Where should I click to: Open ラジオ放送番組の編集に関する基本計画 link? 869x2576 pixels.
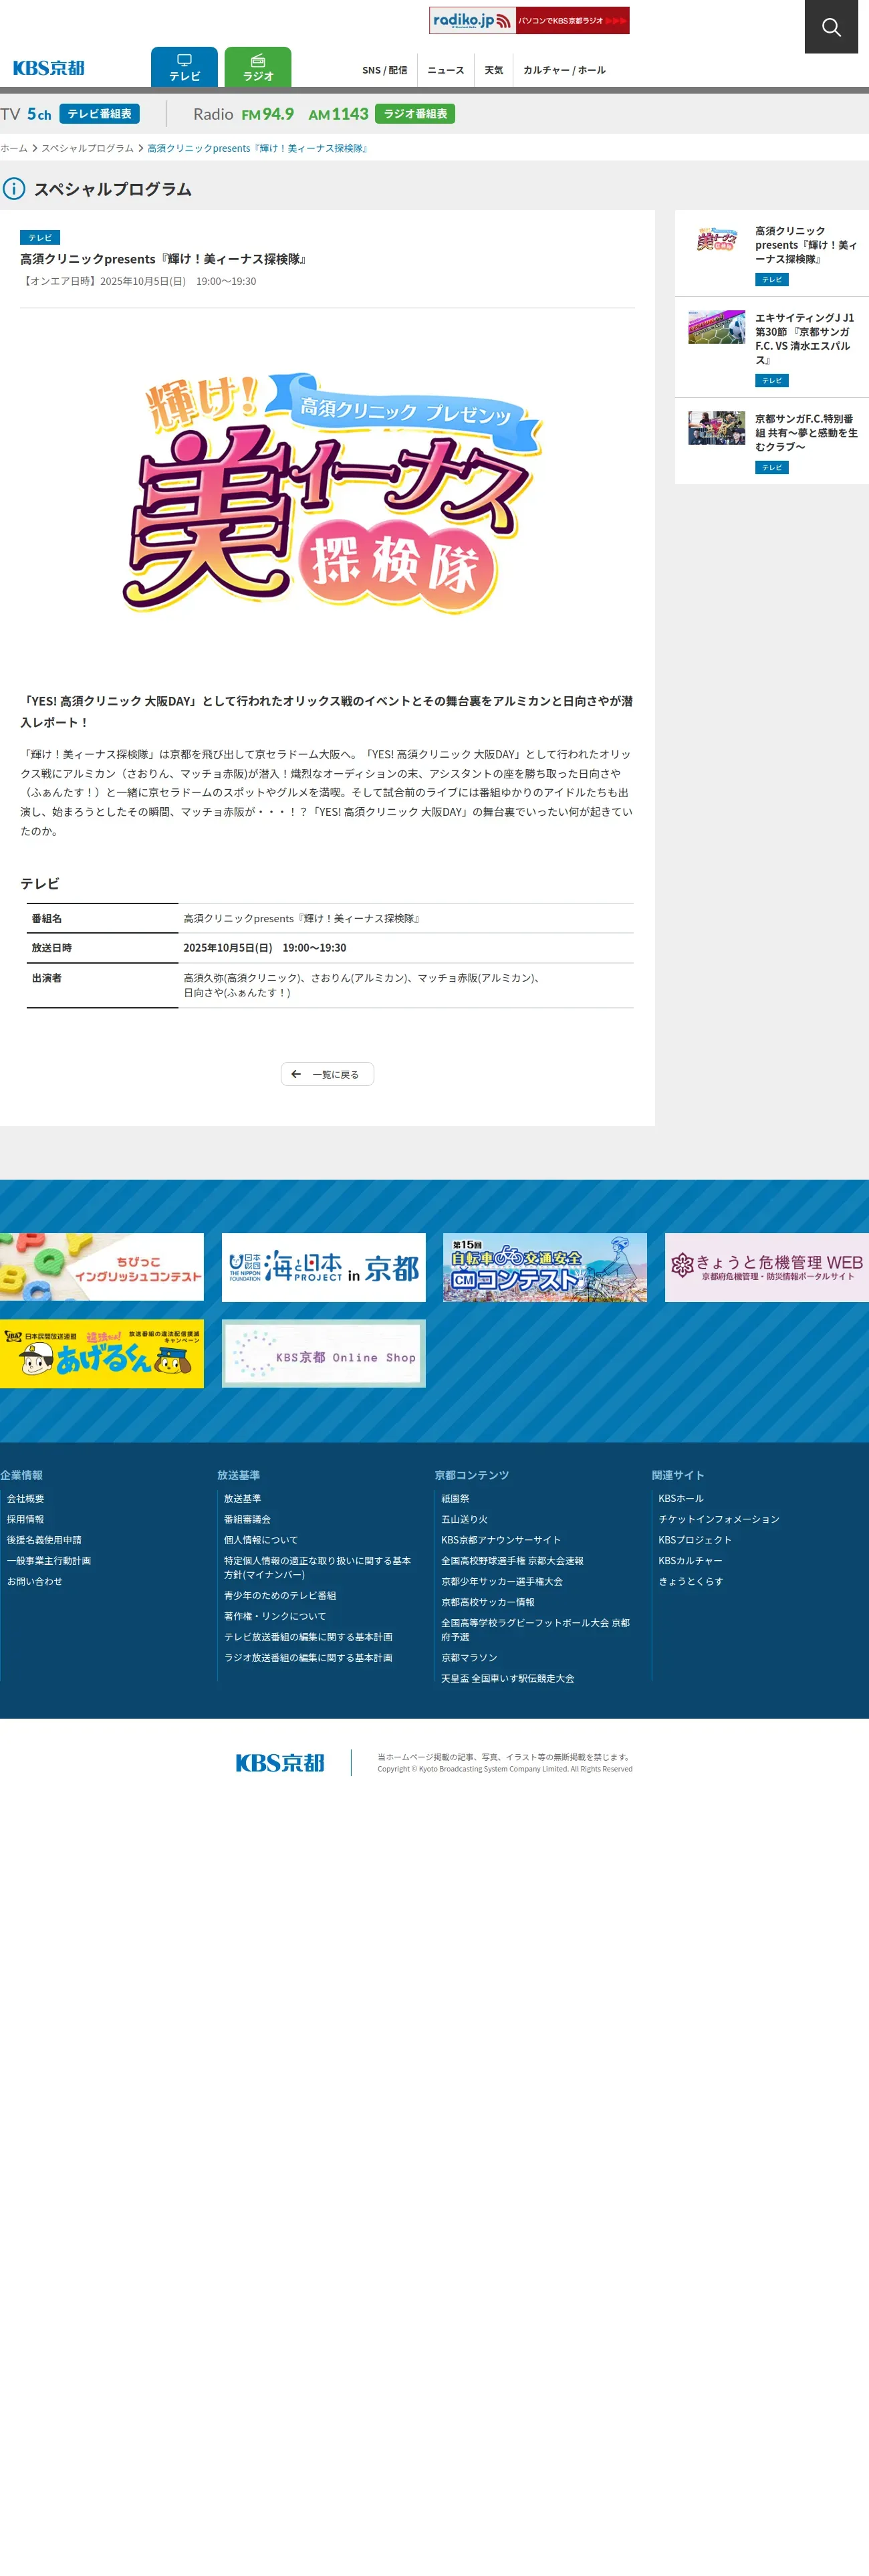[x=308, y=1658]
